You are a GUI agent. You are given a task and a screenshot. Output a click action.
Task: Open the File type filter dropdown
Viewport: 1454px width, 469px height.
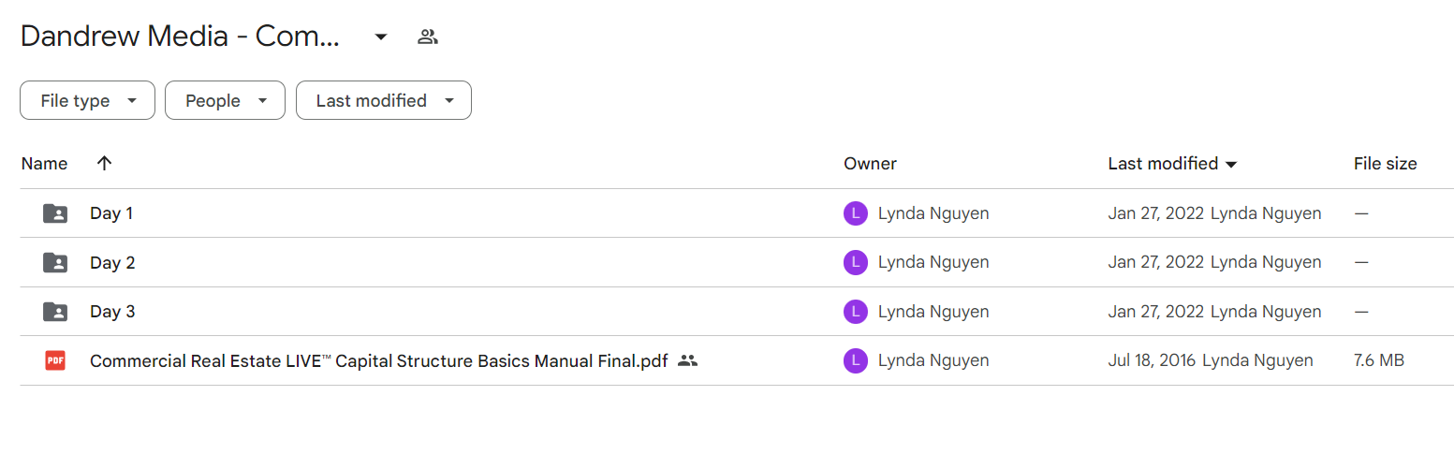click(x=87, y=101)
